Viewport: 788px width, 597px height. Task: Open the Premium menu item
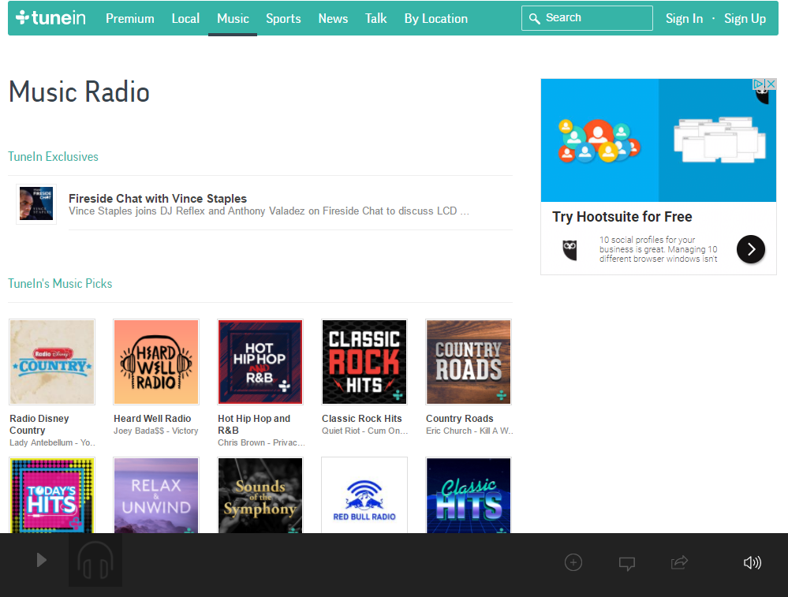pos(129,19)
